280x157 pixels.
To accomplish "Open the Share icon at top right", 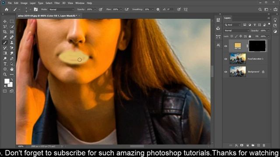I will (275, 9).
